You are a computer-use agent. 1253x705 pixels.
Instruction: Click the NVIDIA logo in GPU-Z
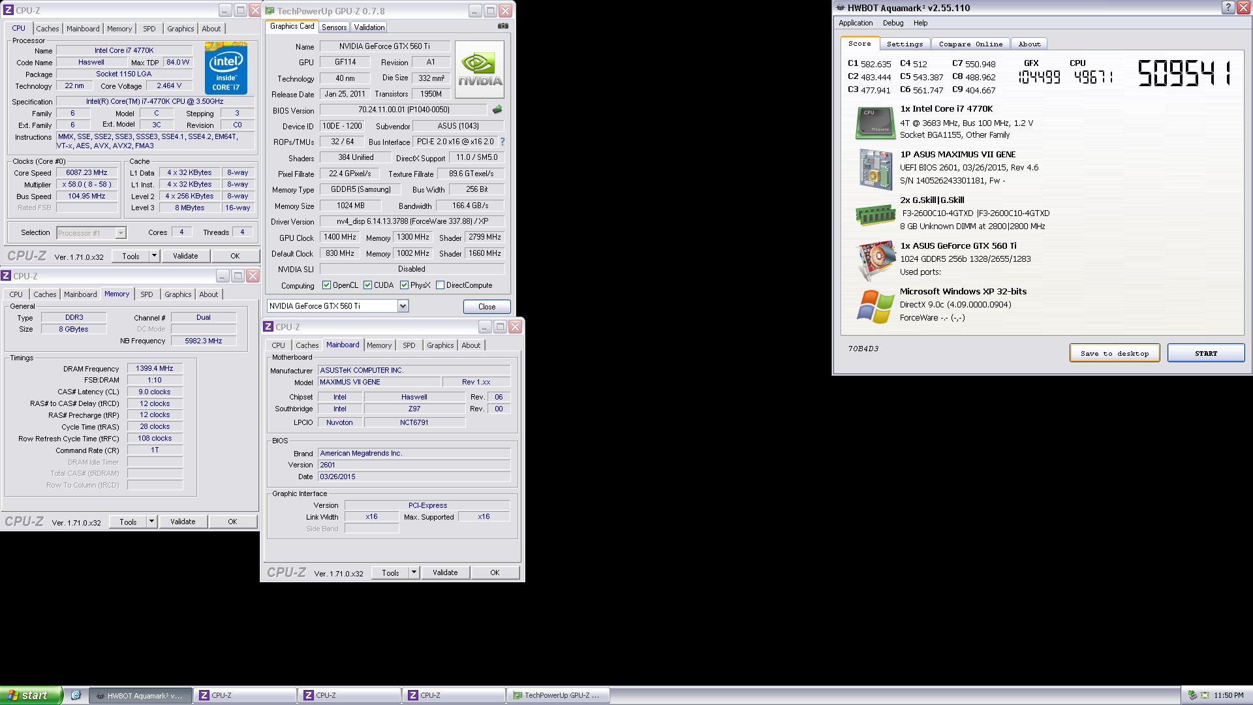480,70
